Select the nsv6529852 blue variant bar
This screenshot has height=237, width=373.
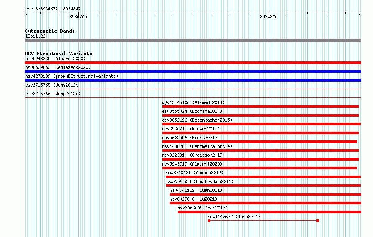193,71
